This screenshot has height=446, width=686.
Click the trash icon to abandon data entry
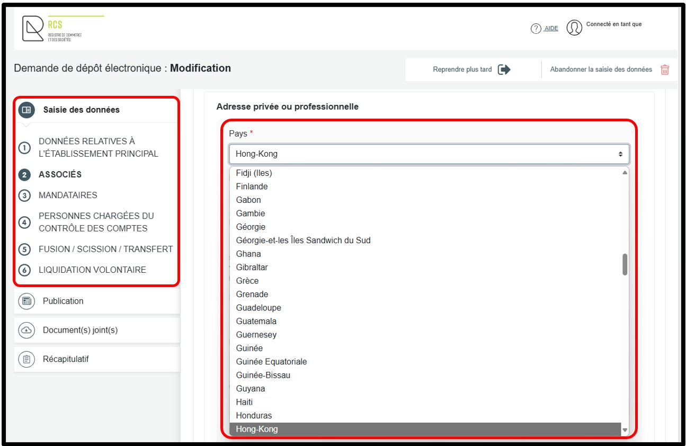tap(665, 69)
